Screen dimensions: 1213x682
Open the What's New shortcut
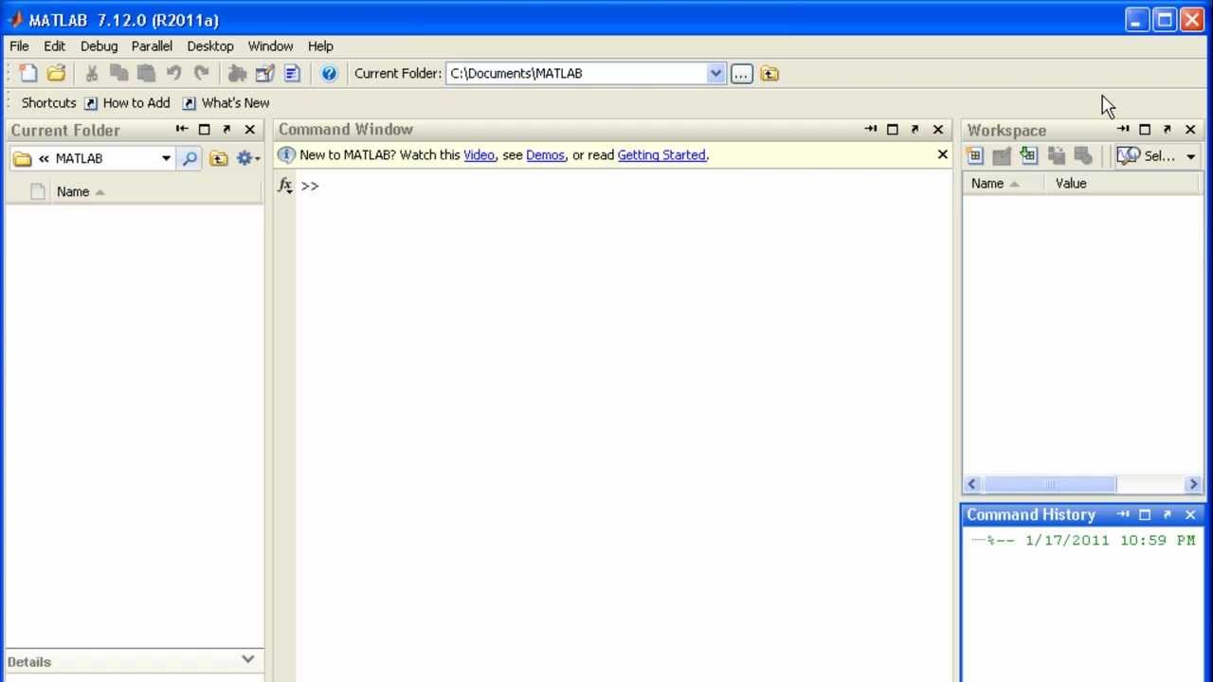pos(226,102)
